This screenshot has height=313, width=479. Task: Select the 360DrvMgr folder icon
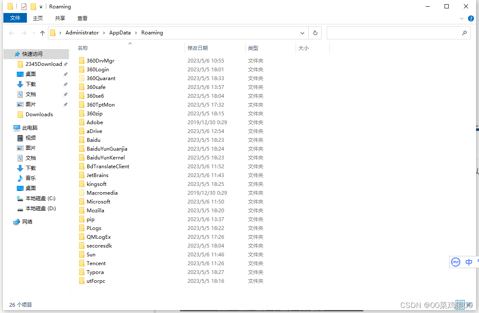pos(82,61)
